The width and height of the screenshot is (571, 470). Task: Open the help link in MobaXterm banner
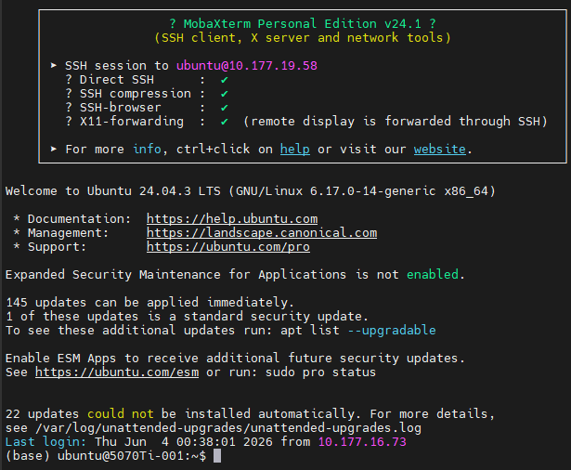tap(295, 149)
